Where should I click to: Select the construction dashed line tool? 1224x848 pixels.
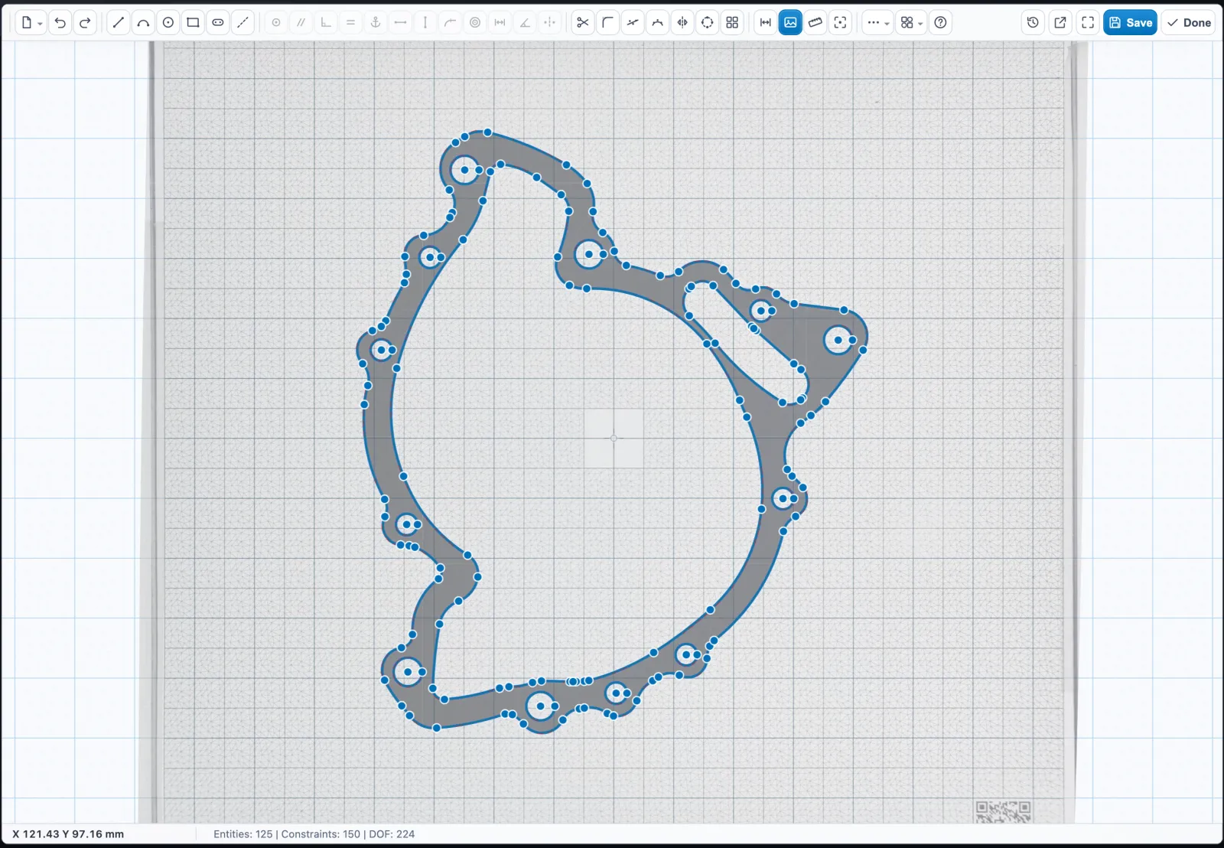pos(243,23)
